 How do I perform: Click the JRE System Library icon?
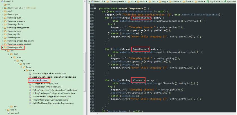pos(6,8)
